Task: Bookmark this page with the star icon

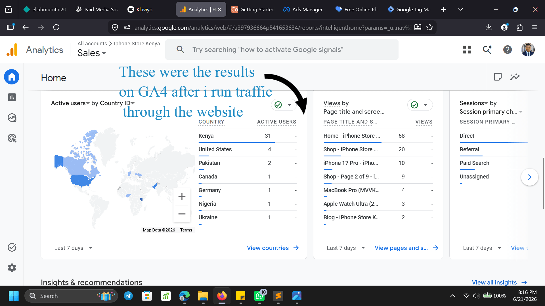Action: click(x=430, y=27)
